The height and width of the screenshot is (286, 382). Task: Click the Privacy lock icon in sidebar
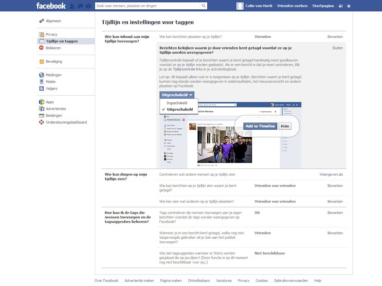(x=42, y=34)
